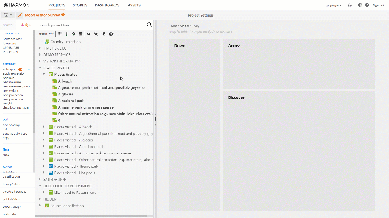Click add heading
The height and width of the screenshot is (218, 389).
[x=11, y=125]
